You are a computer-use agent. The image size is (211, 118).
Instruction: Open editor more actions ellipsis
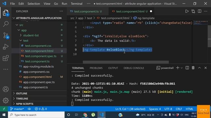click(x=205, y=11)
